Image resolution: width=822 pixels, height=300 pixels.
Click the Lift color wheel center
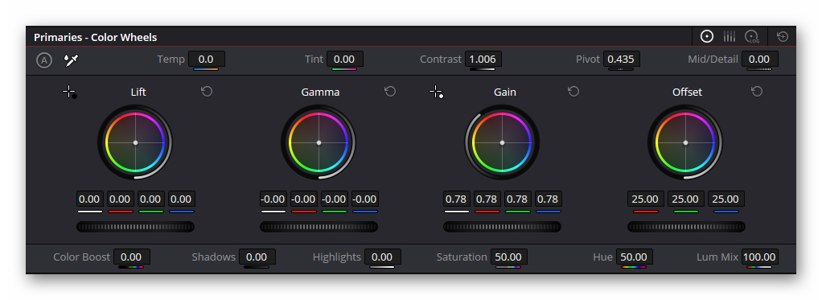coord(135,142)
